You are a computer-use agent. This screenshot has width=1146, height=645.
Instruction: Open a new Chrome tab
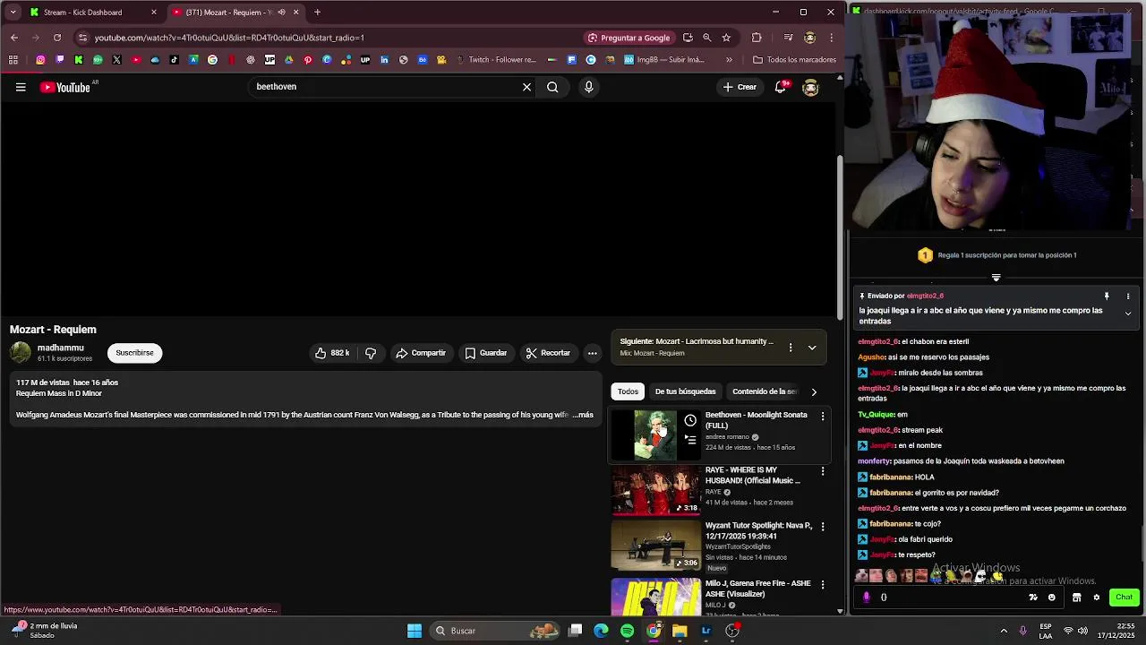coord(317,13)
